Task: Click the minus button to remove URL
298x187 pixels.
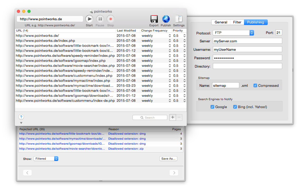Action: click(x=179, y=117)
